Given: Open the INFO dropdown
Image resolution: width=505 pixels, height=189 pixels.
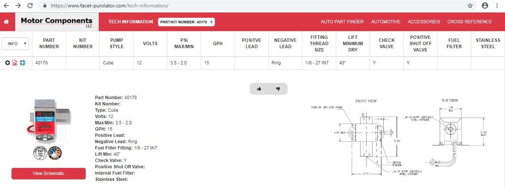Looking at the screenshot, I should (15, 44).
